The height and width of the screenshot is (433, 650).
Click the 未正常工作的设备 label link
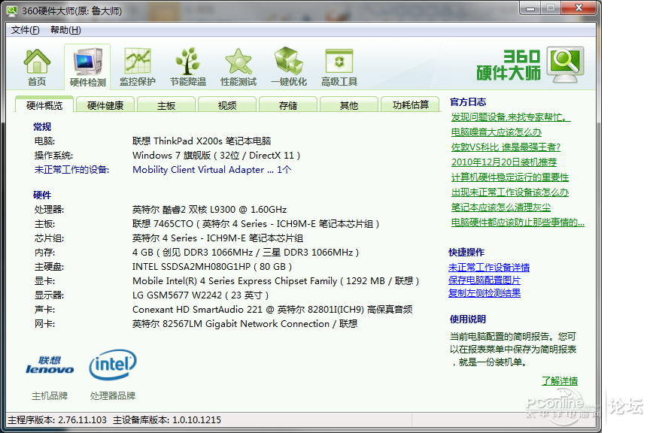pos(71,169)
